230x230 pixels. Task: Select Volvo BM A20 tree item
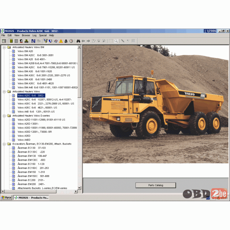[25, 51]
